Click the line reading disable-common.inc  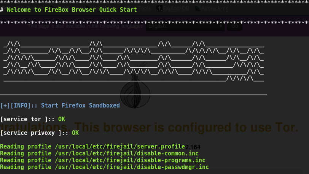[99, 153]
